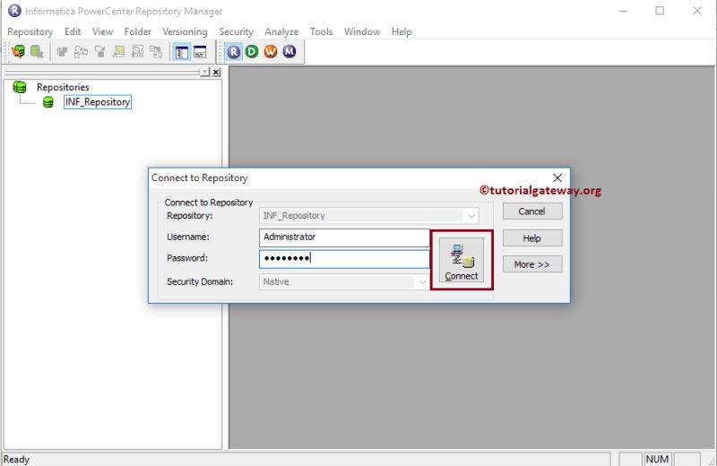This screenshot has height=466, width=717.
Task: Open the Help menu
Action: pyautogui.click(x=402, y=31)
